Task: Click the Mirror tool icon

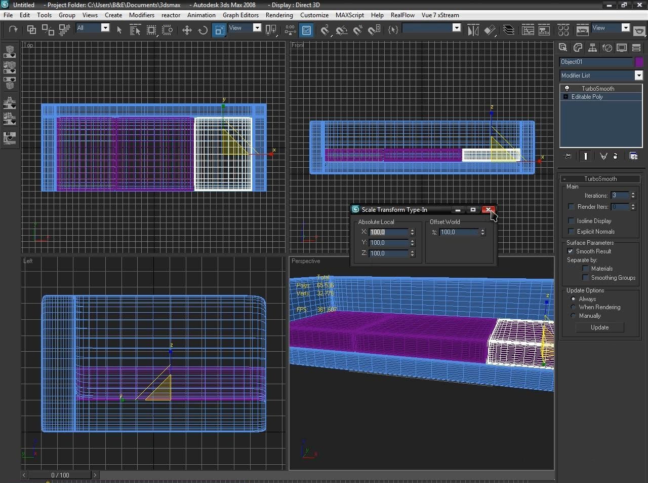Action: pos(473,30)
